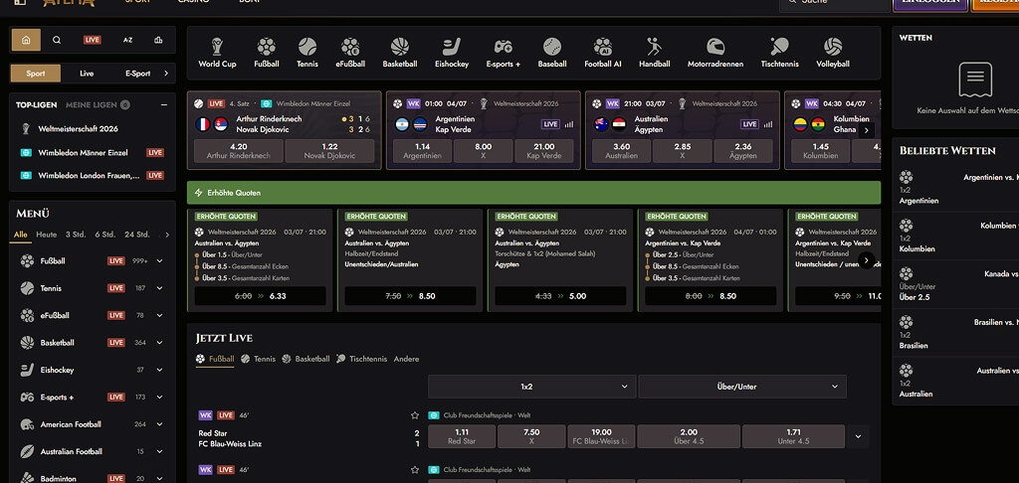Open Weltmeisterschaft 2026 in Top-Ligen
Image resolution: width=1019 pixels, height=483 pixels.
pos(78,128)
